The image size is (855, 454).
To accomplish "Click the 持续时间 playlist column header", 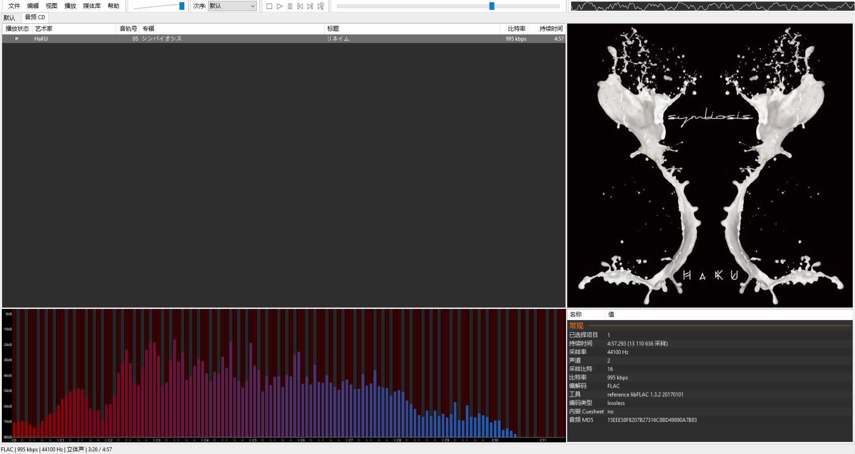I will coord(547,28).
